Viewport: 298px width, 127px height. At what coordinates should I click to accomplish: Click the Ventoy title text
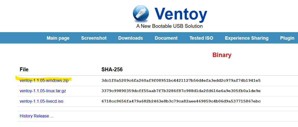pos(181,15)
